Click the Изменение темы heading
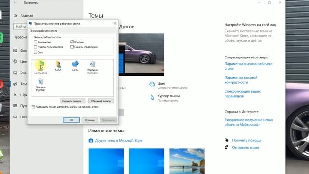The height and width of the screenshot is (174, 309). [106, 130]
